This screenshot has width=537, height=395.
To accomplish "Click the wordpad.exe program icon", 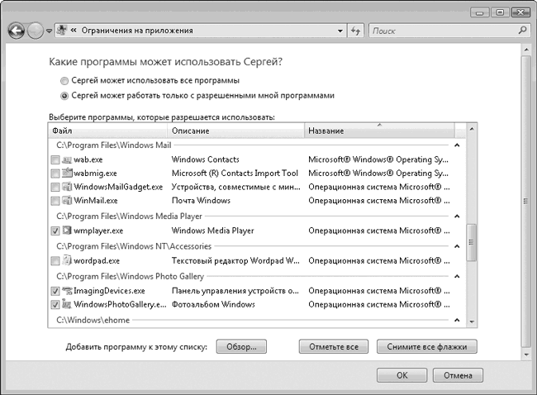I will pyautogui.click(x=67, y=261).
